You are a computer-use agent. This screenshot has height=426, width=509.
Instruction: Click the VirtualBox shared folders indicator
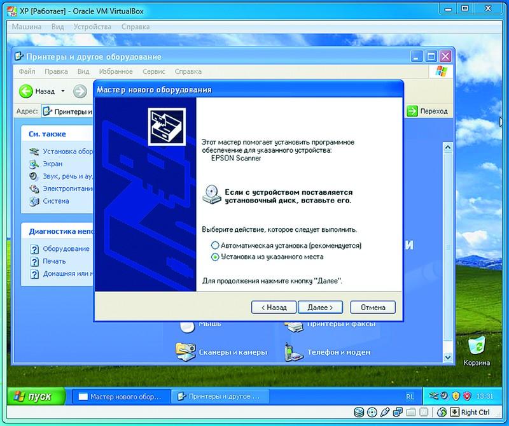410,413
